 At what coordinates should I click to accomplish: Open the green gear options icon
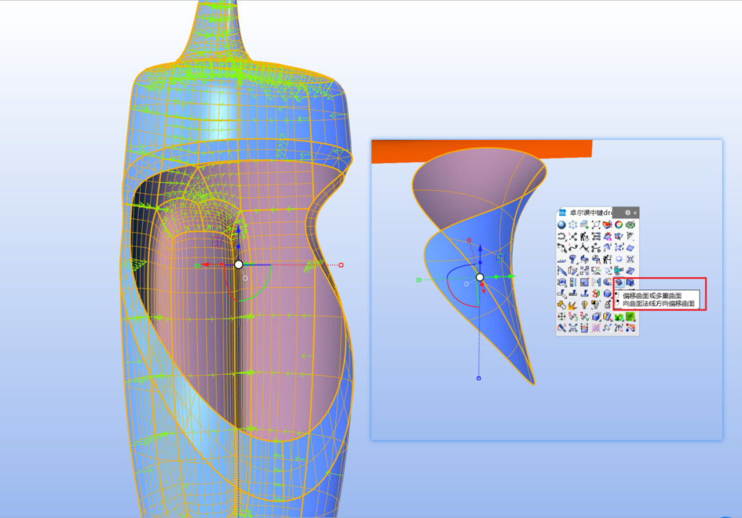[x=630, y=225]
